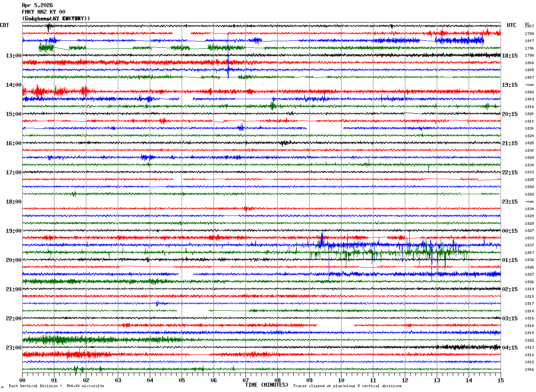The width and height of the screenshot is (536, 392).
Task: Click the 14:00 CDT time label
Action: pos(14,85)
